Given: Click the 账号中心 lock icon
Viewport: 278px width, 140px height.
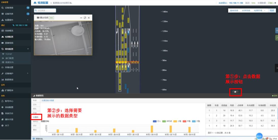Looking at the screenshot, I should coord(3,101).
